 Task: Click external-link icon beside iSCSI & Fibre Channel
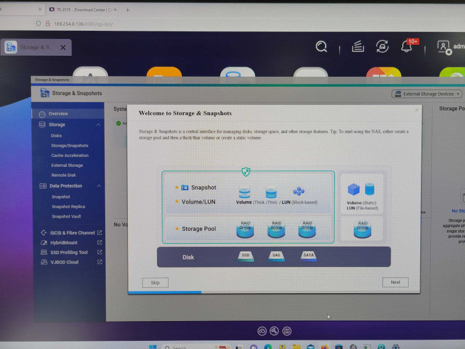(x=99, y=233)
